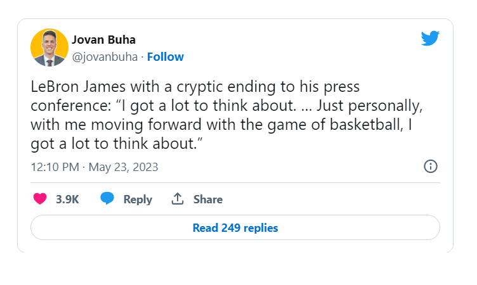
Task: Click the Reply text label
Action: coord(138,199)
